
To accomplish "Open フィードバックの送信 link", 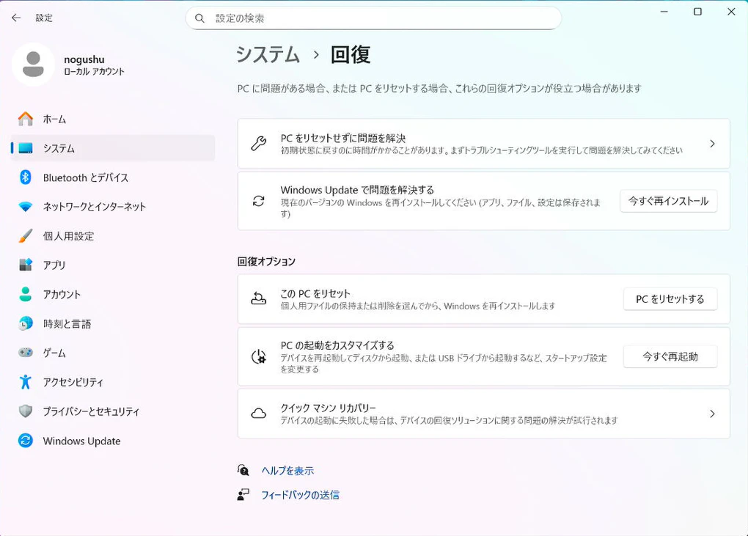I will pos(300,495).
